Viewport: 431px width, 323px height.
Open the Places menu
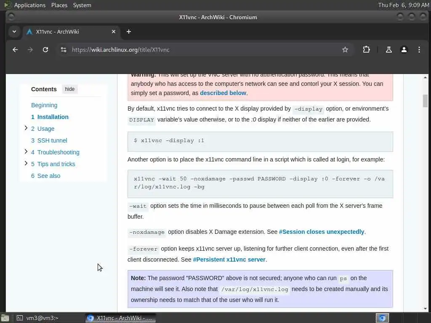pyautogui.click(x=59, y=5)
